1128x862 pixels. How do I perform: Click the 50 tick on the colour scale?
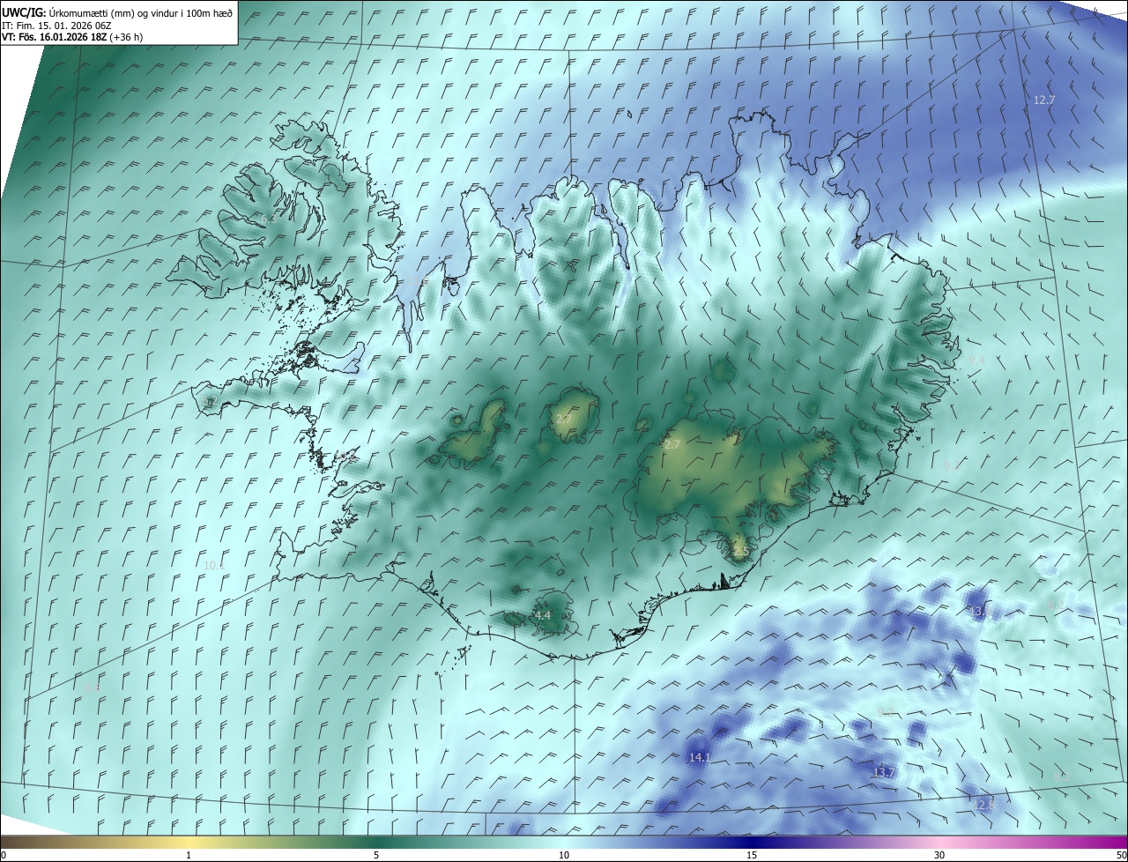click(x=1121, y=855)
